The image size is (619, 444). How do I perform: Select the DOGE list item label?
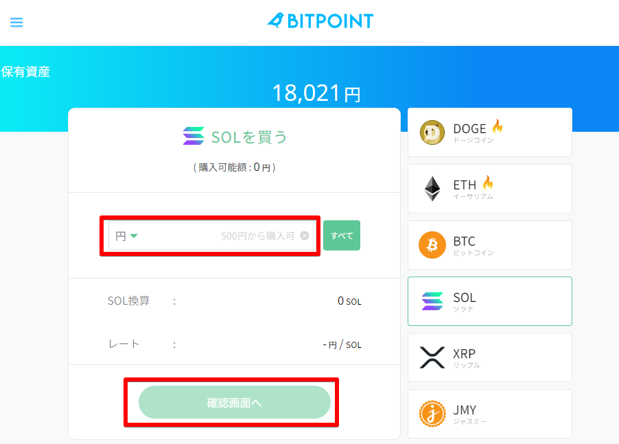pyautogui.click(x=469, y=129)
